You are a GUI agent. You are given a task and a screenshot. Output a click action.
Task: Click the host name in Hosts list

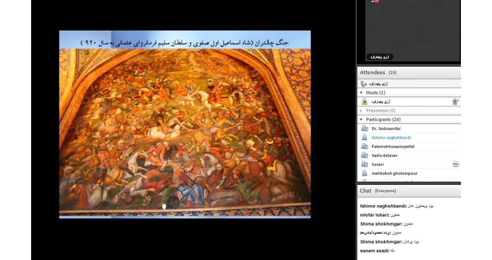pyautogui.click(x=381, y=102)
